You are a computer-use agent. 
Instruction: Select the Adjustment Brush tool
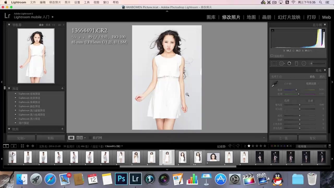tap(317, 63)
